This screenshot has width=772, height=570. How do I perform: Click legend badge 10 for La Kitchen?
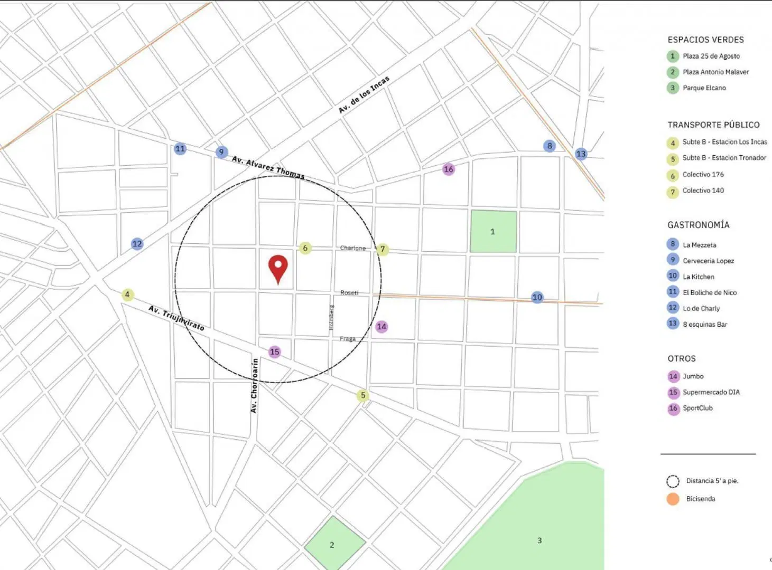673,275
